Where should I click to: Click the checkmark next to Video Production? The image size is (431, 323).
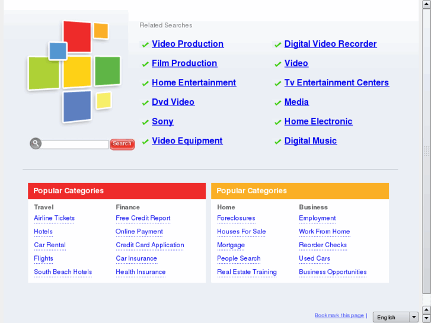point(145,44)
